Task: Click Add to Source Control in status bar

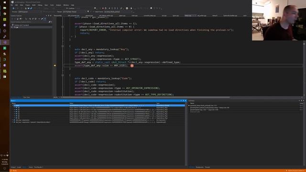Action: 295,171
